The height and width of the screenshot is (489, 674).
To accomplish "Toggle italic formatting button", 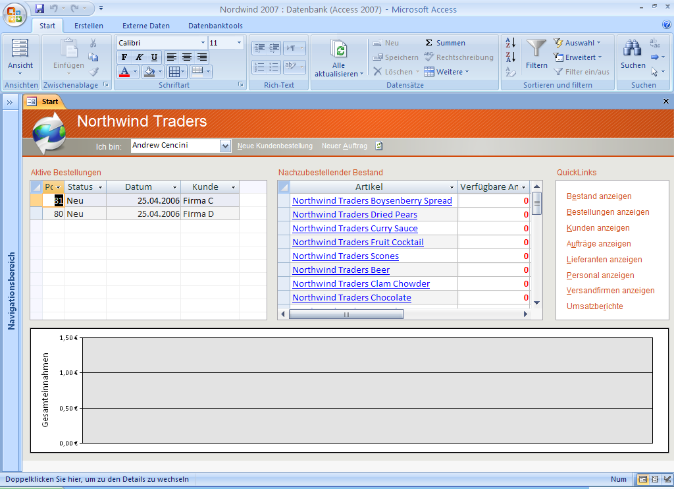I will point(139,57).
